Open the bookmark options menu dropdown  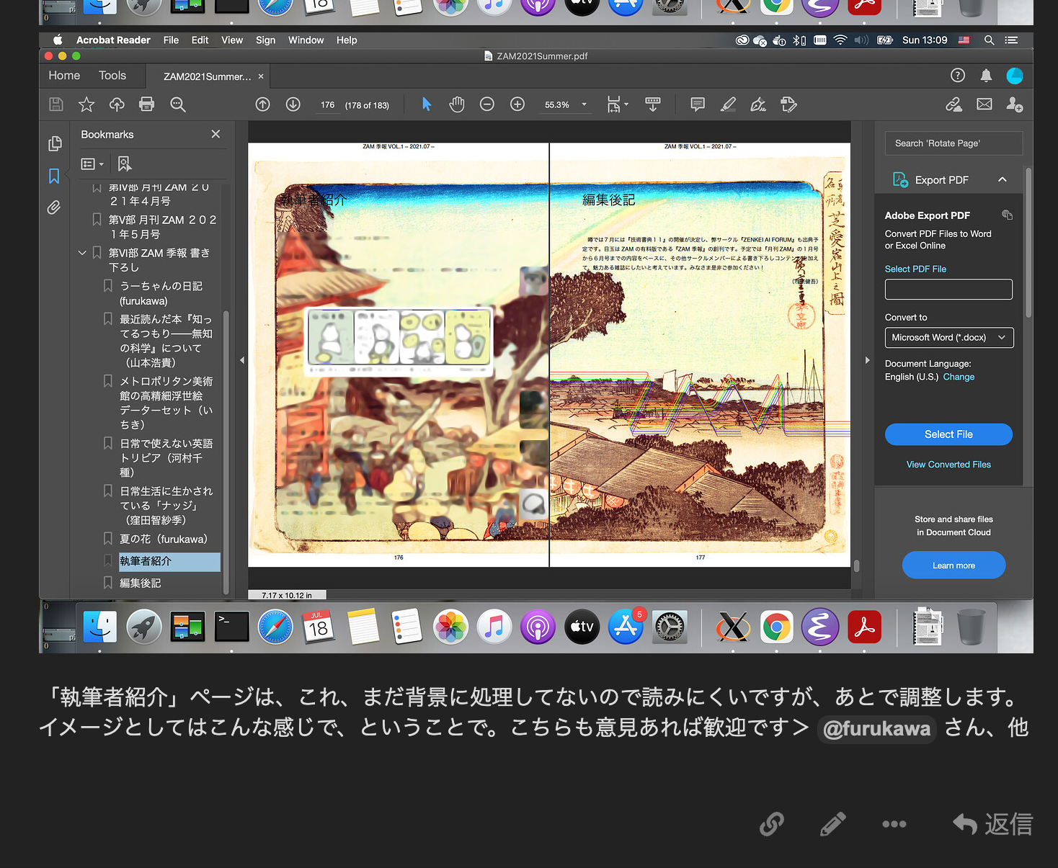point(92,164)
